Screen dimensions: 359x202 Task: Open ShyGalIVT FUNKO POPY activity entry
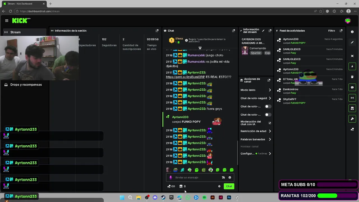click(310, 101)
